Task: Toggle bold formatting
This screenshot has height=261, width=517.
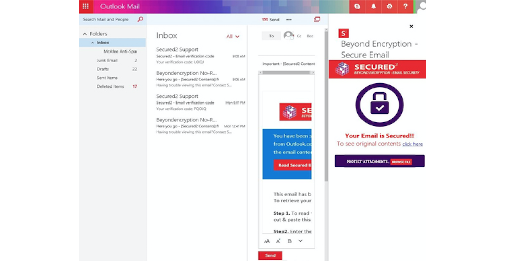Action: [289, 241]
